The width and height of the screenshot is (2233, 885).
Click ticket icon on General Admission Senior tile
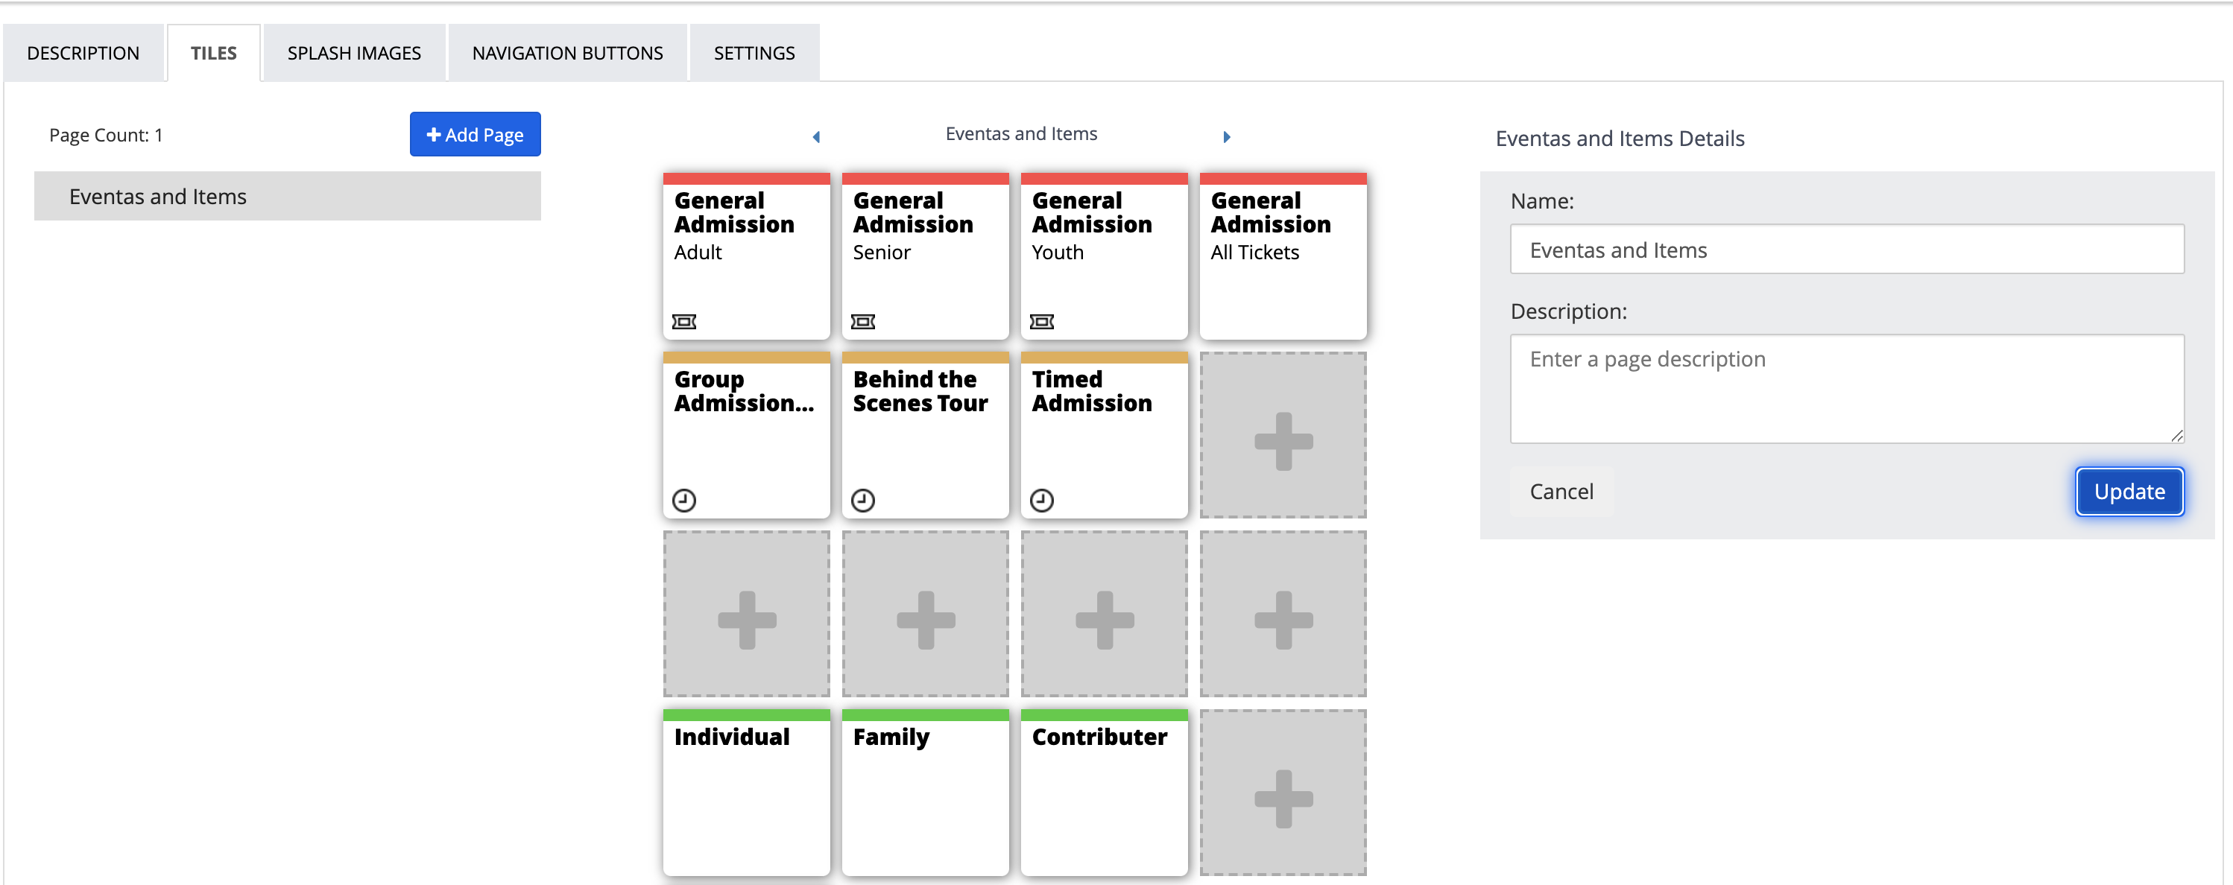coord(862,322)
